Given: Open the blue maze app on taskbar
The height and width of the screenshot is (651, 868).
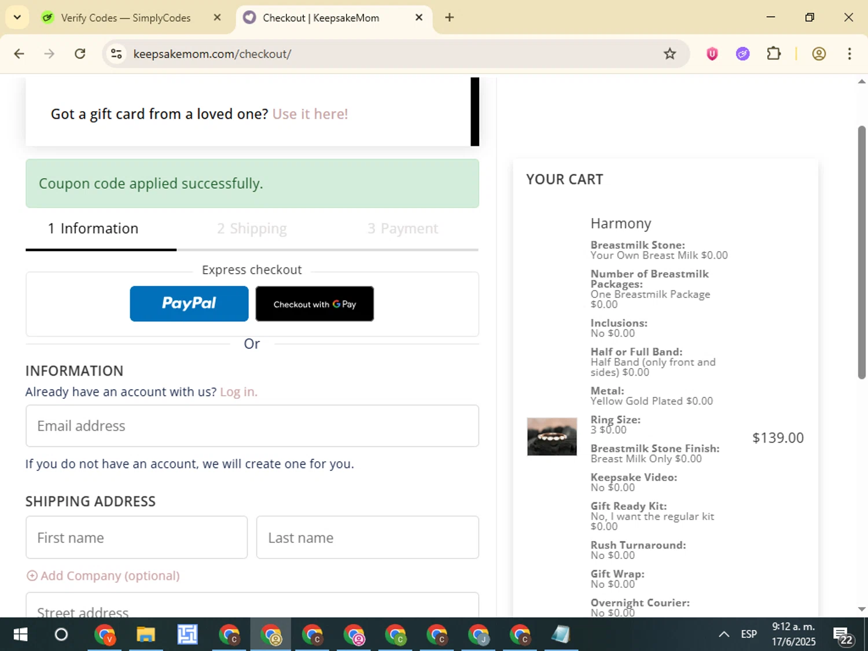Looking at the screenshot, I should coord(187,635).
